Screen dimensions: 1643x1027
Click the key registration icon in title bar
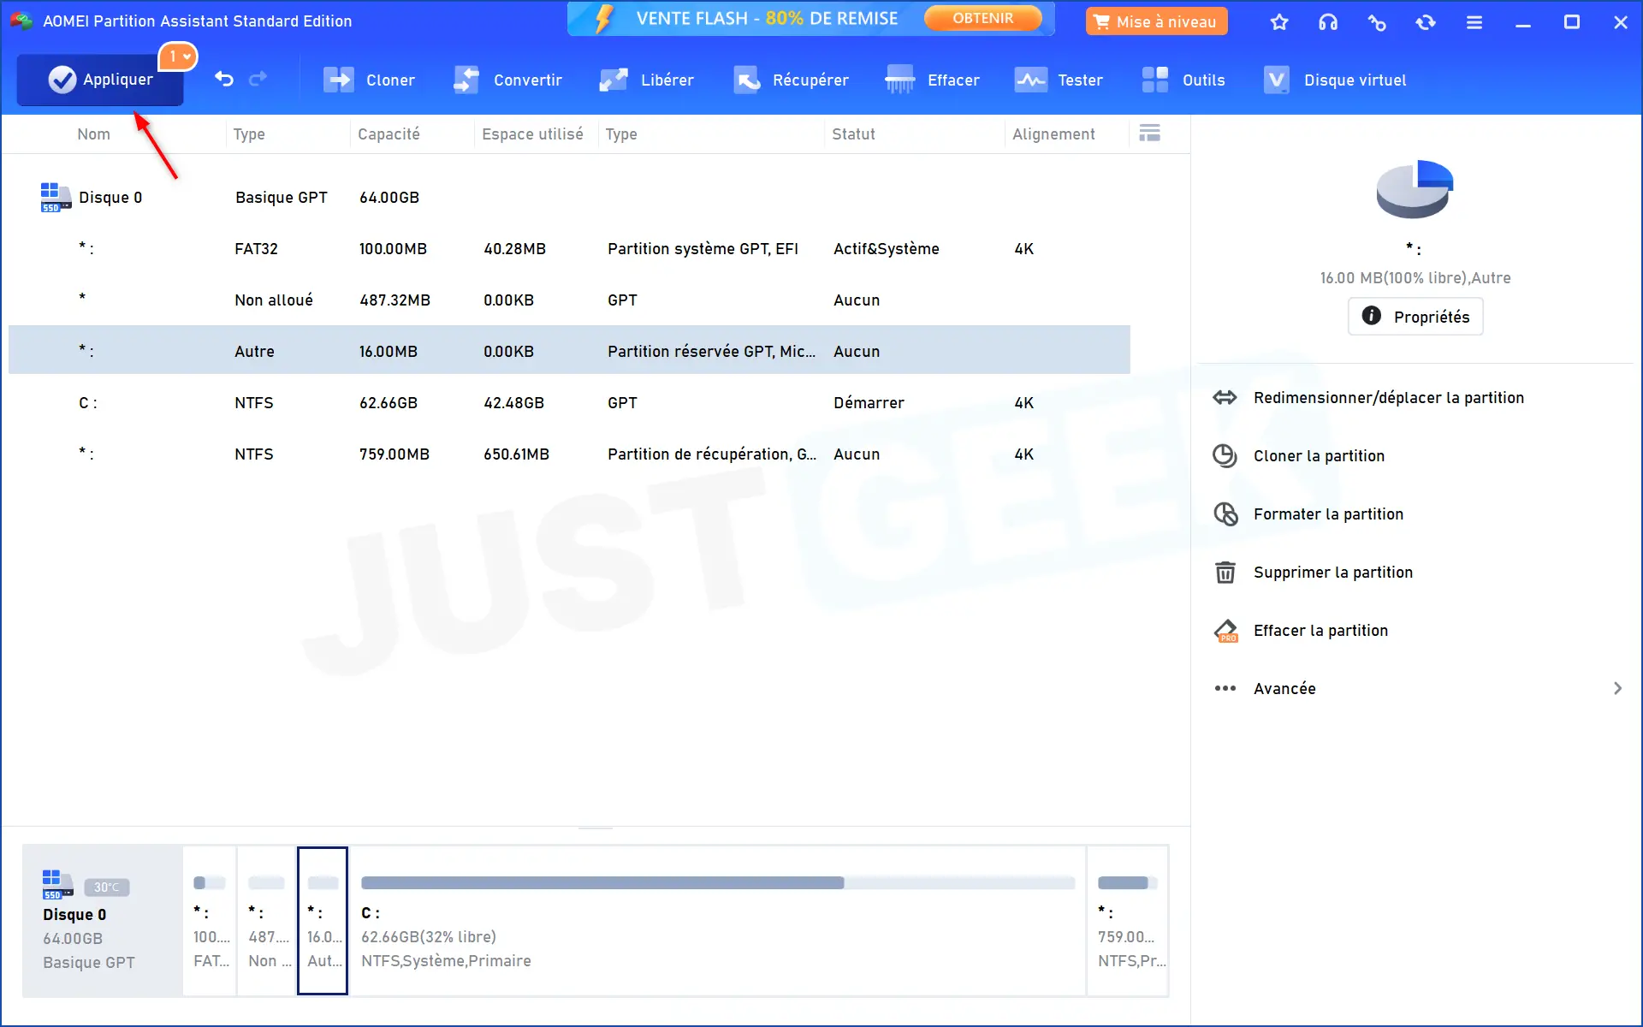1377,22
